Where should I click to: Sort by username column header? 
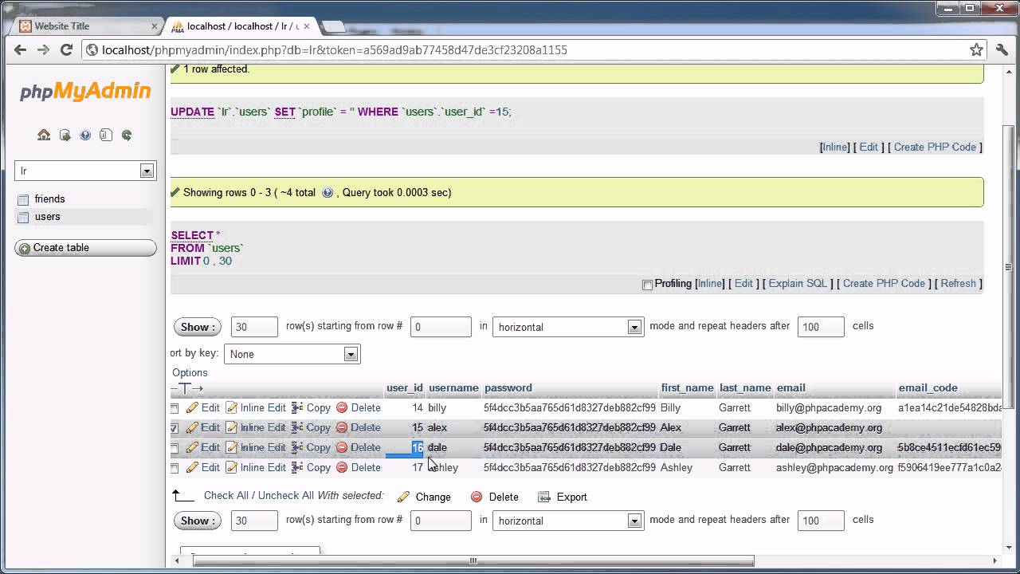453,387
